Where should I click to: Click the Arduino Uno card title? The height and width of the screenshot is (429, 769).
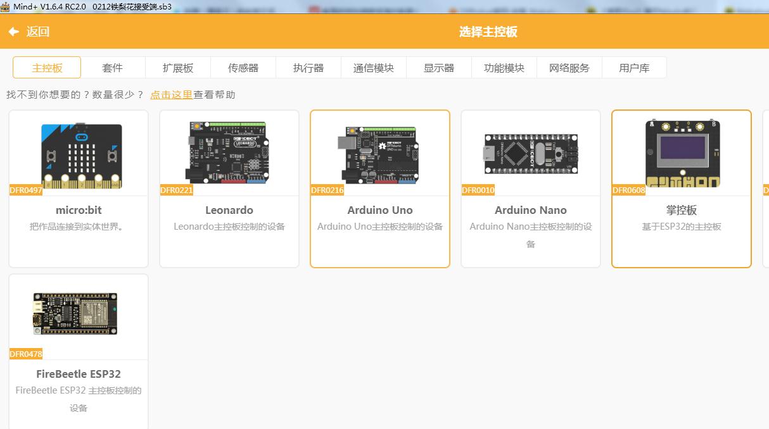pos(380,210)
